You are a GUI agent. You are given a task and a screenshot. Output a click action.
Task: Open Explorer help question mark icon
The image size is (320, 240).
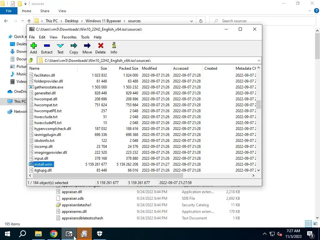click(x=316, y=11)
